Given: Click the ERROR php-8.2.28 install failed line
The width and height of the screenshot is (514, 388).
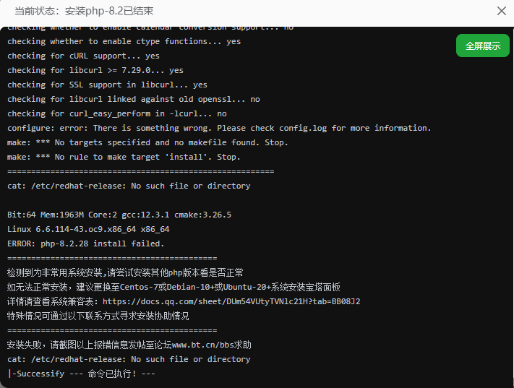Looking at the screenshot, I should (85, 243).
